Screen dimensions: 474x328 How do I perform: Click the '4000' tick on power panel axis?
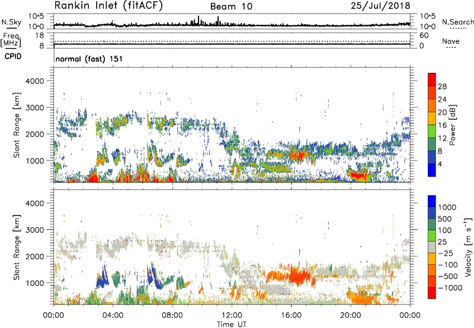[34, 81]
